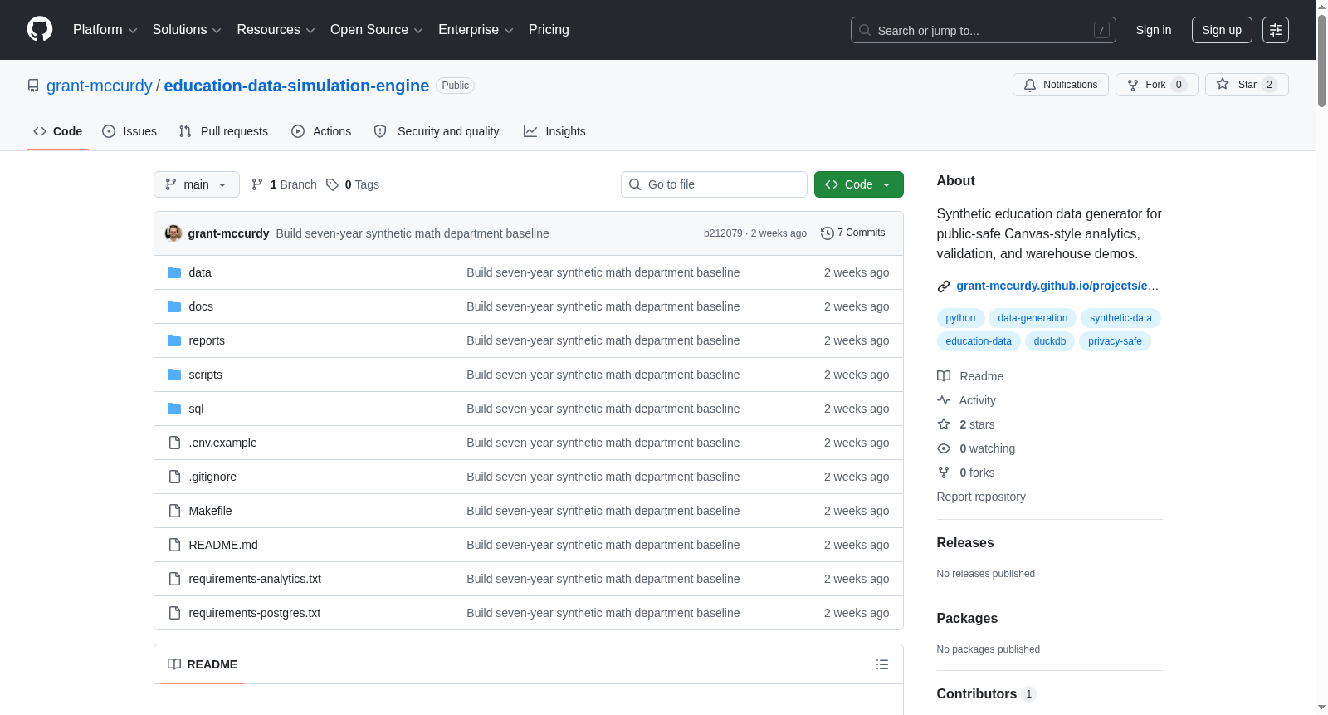Open the green Code dropdown button
Viewport: 1328px width, 715px height.
pos(859,184)
